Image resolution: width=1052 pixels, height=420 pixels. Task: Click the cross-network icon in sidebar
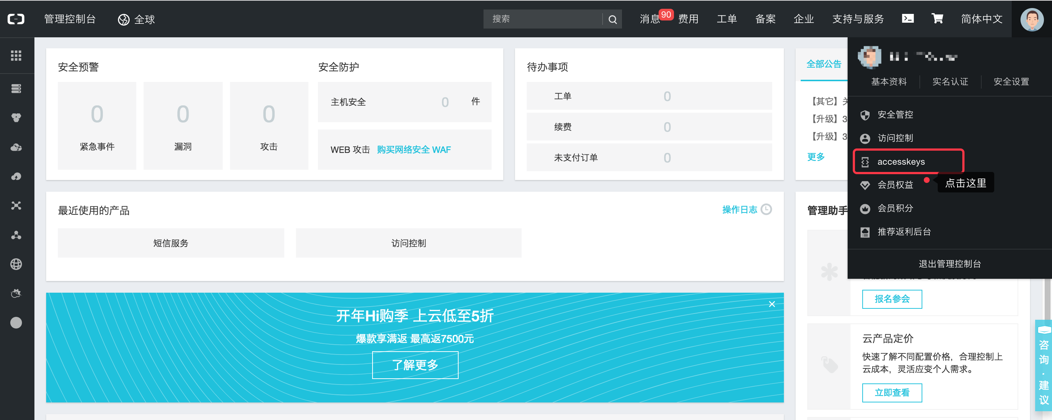(x=16, y=206)
